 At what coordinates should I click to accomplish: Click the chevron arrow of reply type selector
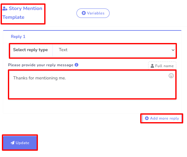[x=173, y=50]
